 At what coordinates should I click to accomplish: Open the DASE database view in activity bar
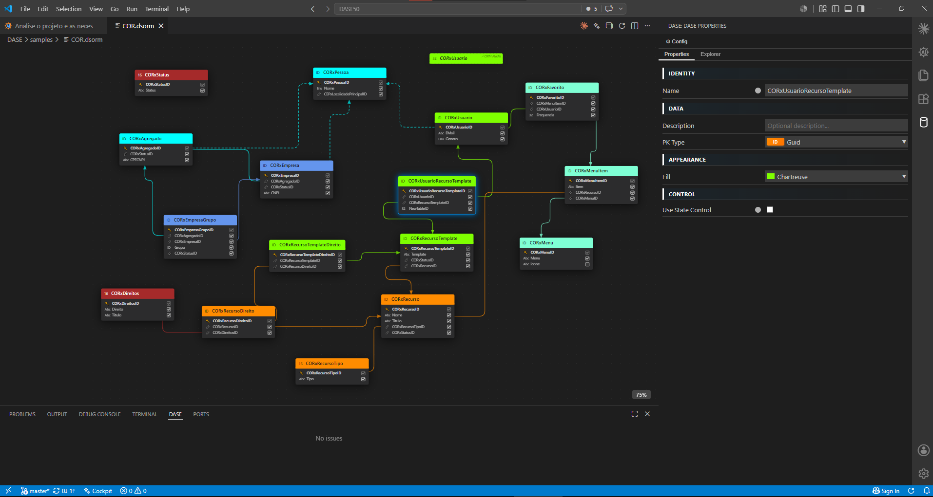click(923, 122)
